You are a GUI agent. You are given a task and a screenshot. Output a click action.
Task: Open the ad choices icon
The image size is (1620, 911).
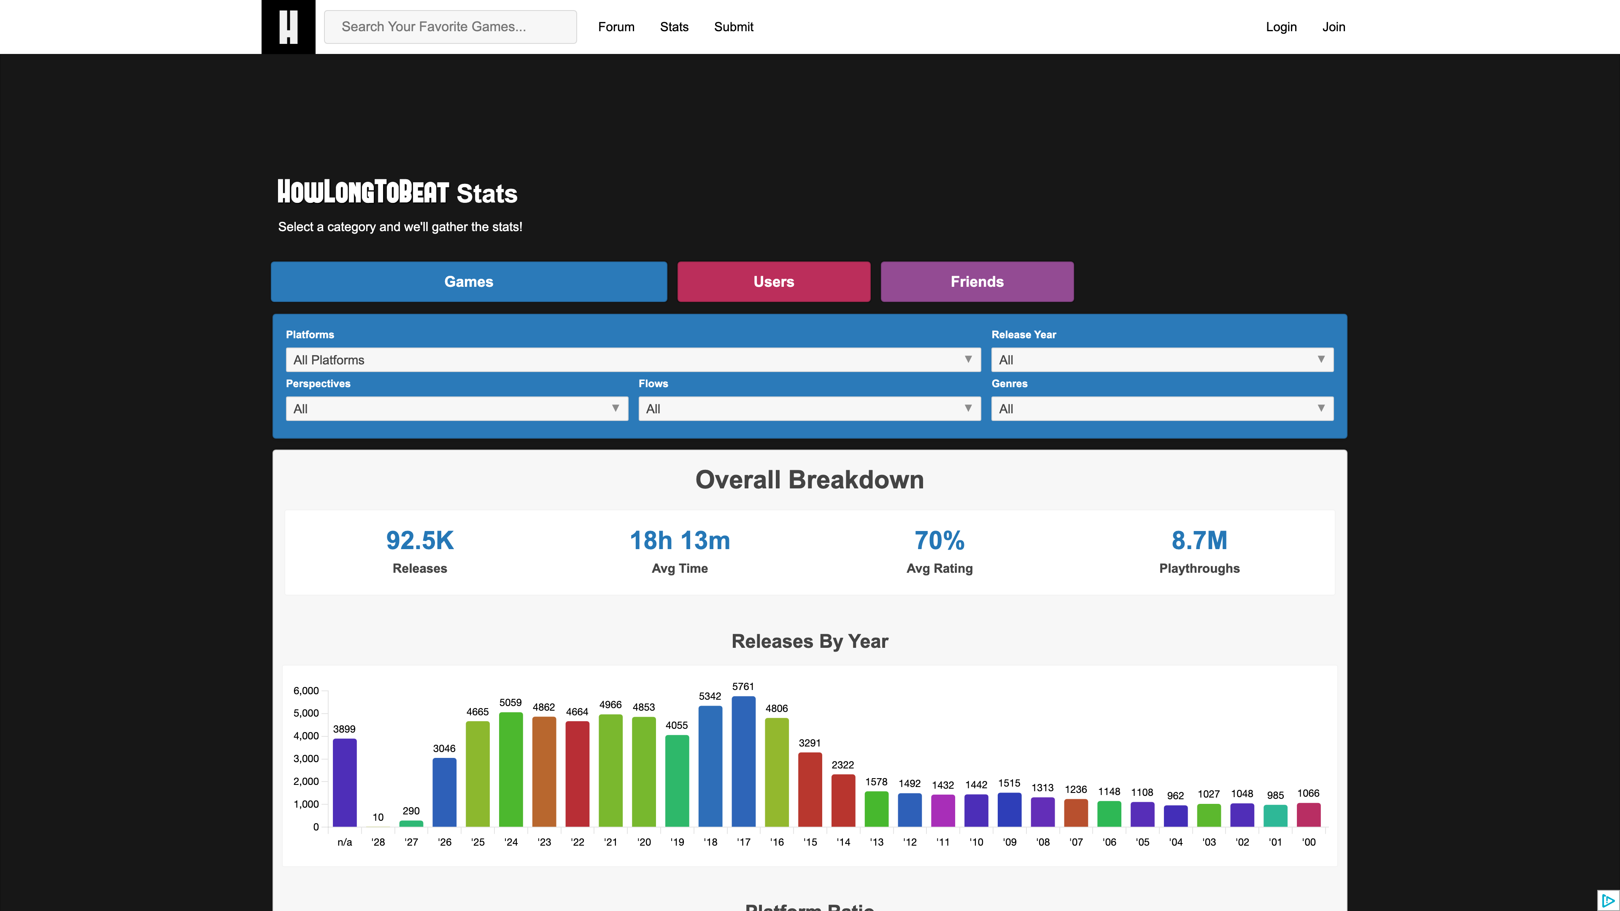1608,900
